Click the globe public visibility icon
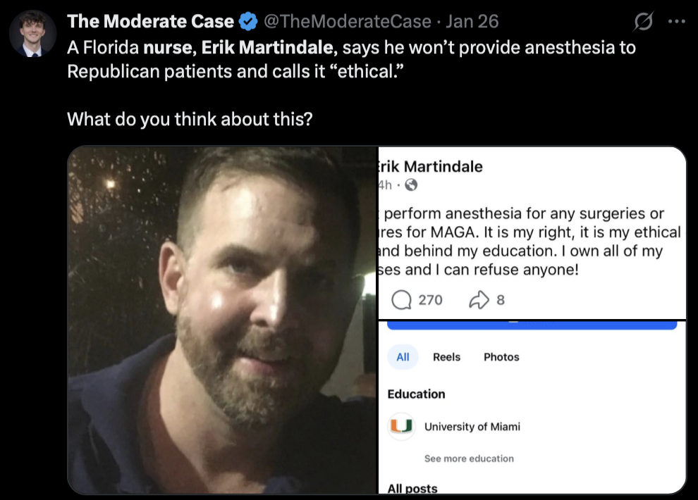Screen dimensions: 698x500 [411, 185]
